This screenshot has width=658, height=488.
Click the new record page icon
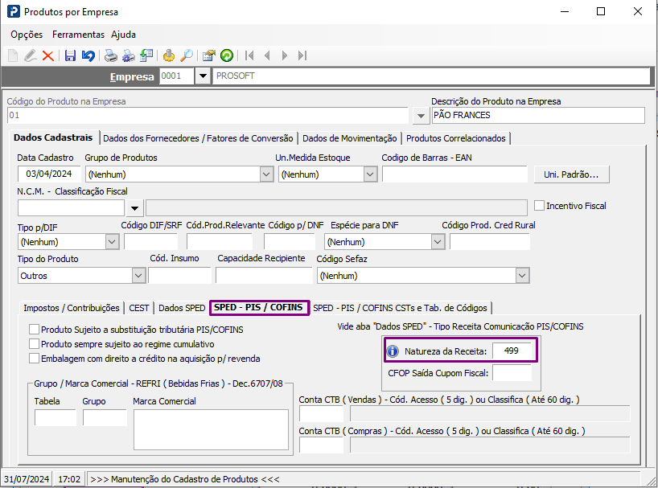(x=13, y=55)
